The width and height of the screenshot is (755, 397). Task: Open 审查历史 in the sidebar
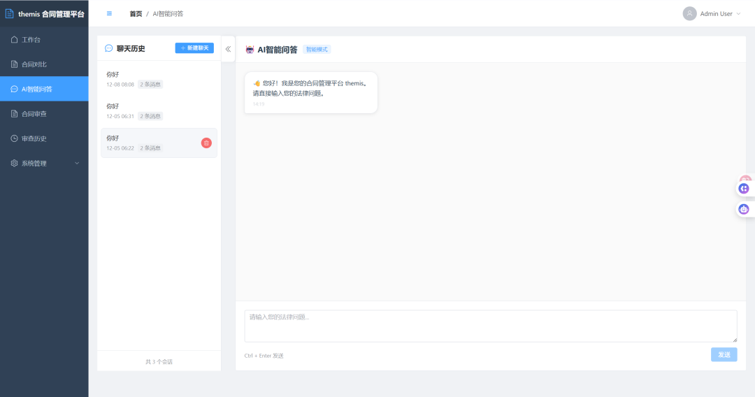44,138
